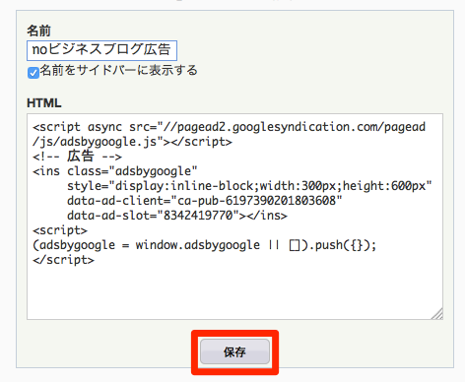Click the closing </script> tag line
465x382 pixels.
click(63, 260)
